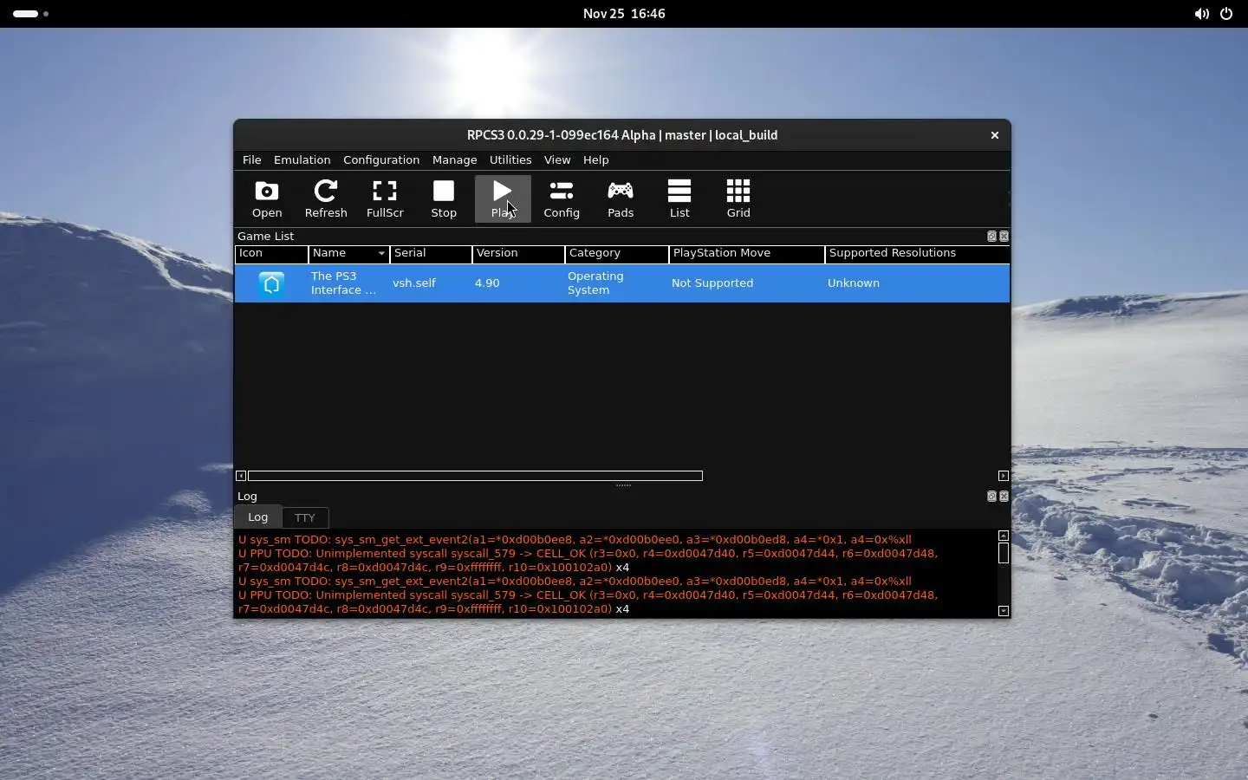The image size is (1248, 780).
Task: Sort by the Name column header
Action: 348,253
